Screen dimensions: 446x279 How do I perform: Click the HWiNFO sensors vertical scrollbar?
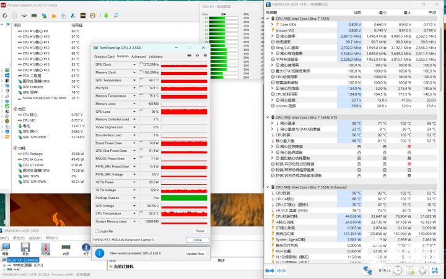click(x=441, y=60)
